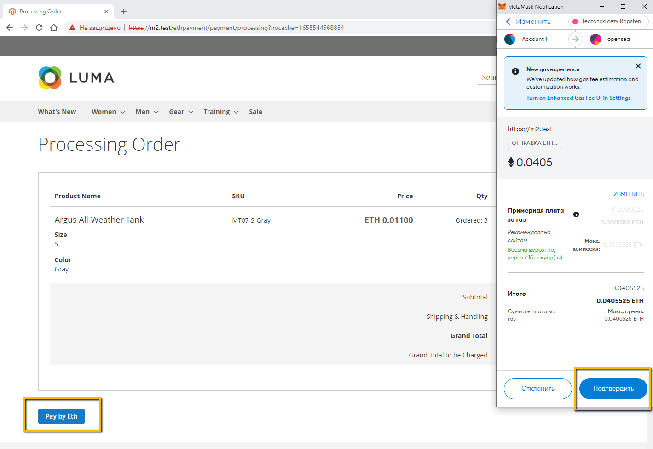Expand the Gear menu
Viewport: 653px width, 449px height.
[181, 112]
